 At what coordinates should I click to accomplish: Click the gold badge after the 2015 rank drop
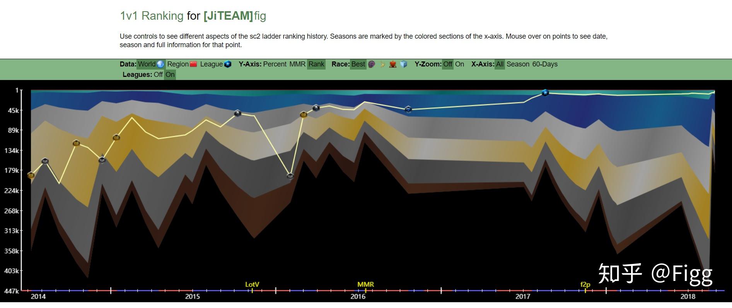[304, 114]
